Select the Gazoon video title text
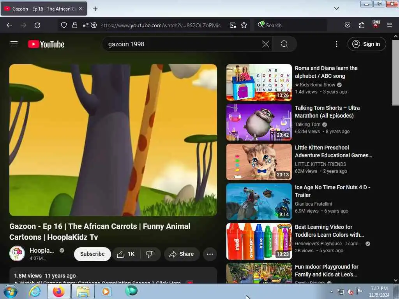This screenshot has height=299, width=399. 100,232
